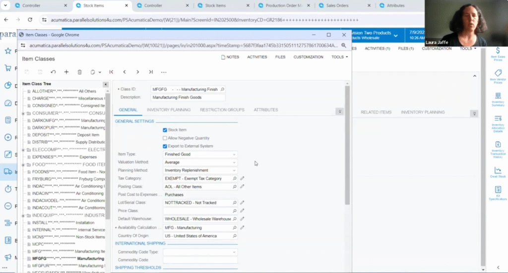Click the magnifier lookup icon in Posting Class
This screenshot has height=273, width=508.
click(x=235, y=187)
